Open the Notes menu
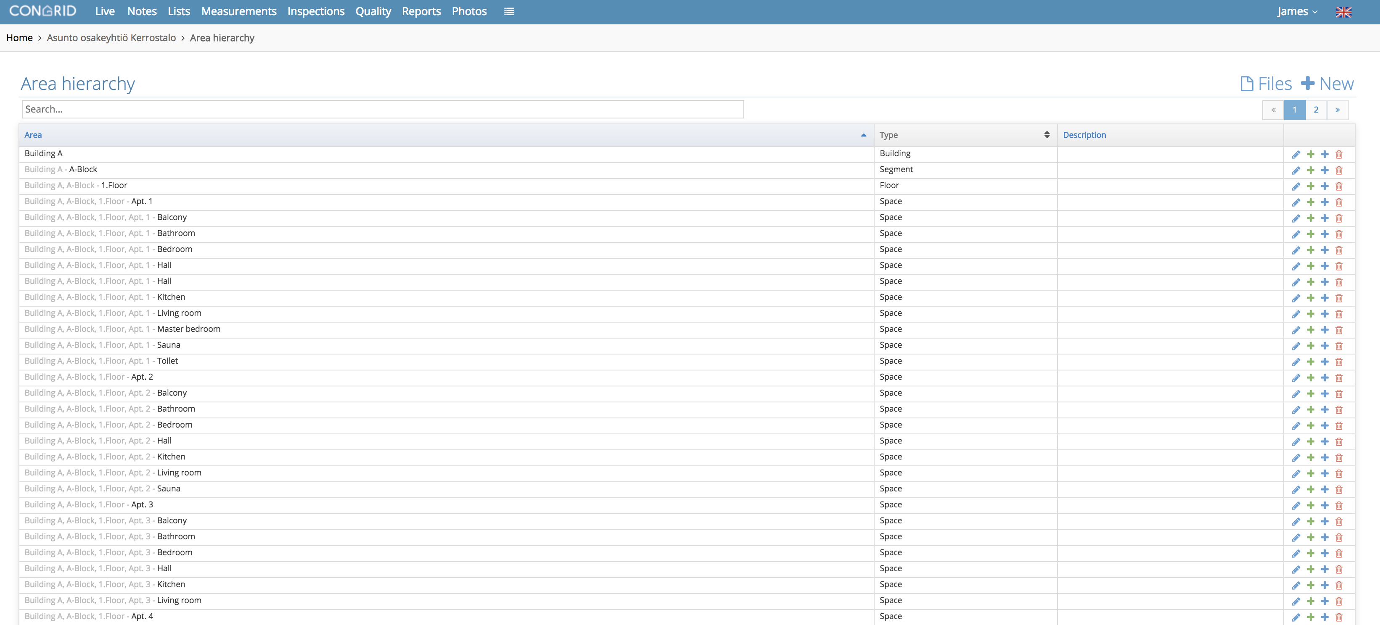This screenshot has width=1380, height=625. click(142, 11)
